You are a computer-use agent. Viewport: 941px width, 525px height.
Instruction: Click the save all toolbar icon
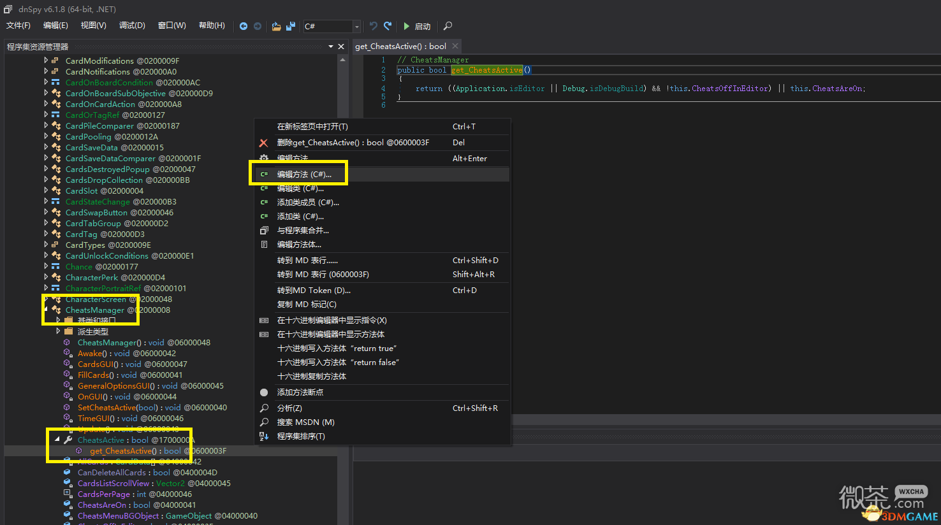click(x=291, y=26)
